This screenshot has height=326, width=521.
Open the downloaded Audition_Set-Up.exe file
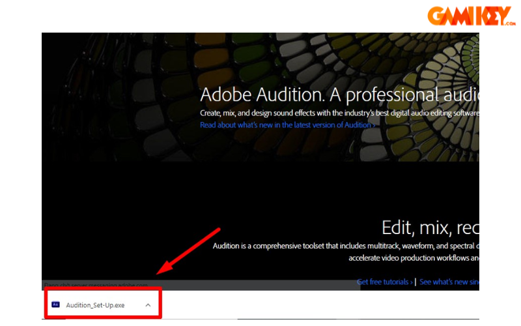tap(95, 304)
